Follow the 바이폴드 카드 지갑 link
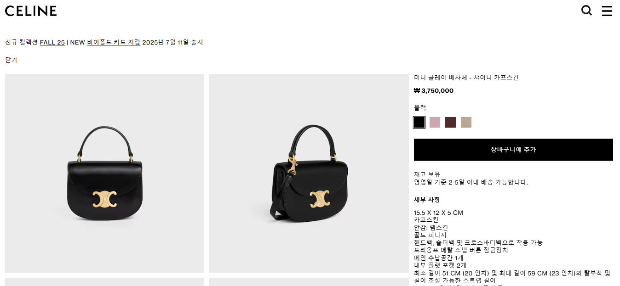Image resolution: width=620 pixels, height=286 pixels. click(114, 42)
